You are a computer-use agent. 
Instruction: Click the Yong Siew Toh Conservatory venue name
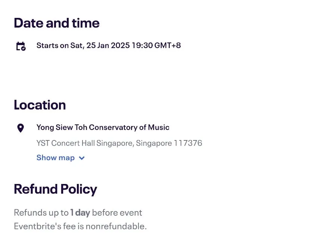click(x=103, y=127)
